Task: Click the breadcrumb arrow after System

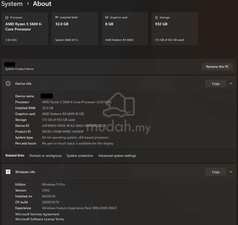Action: point(28,4)
